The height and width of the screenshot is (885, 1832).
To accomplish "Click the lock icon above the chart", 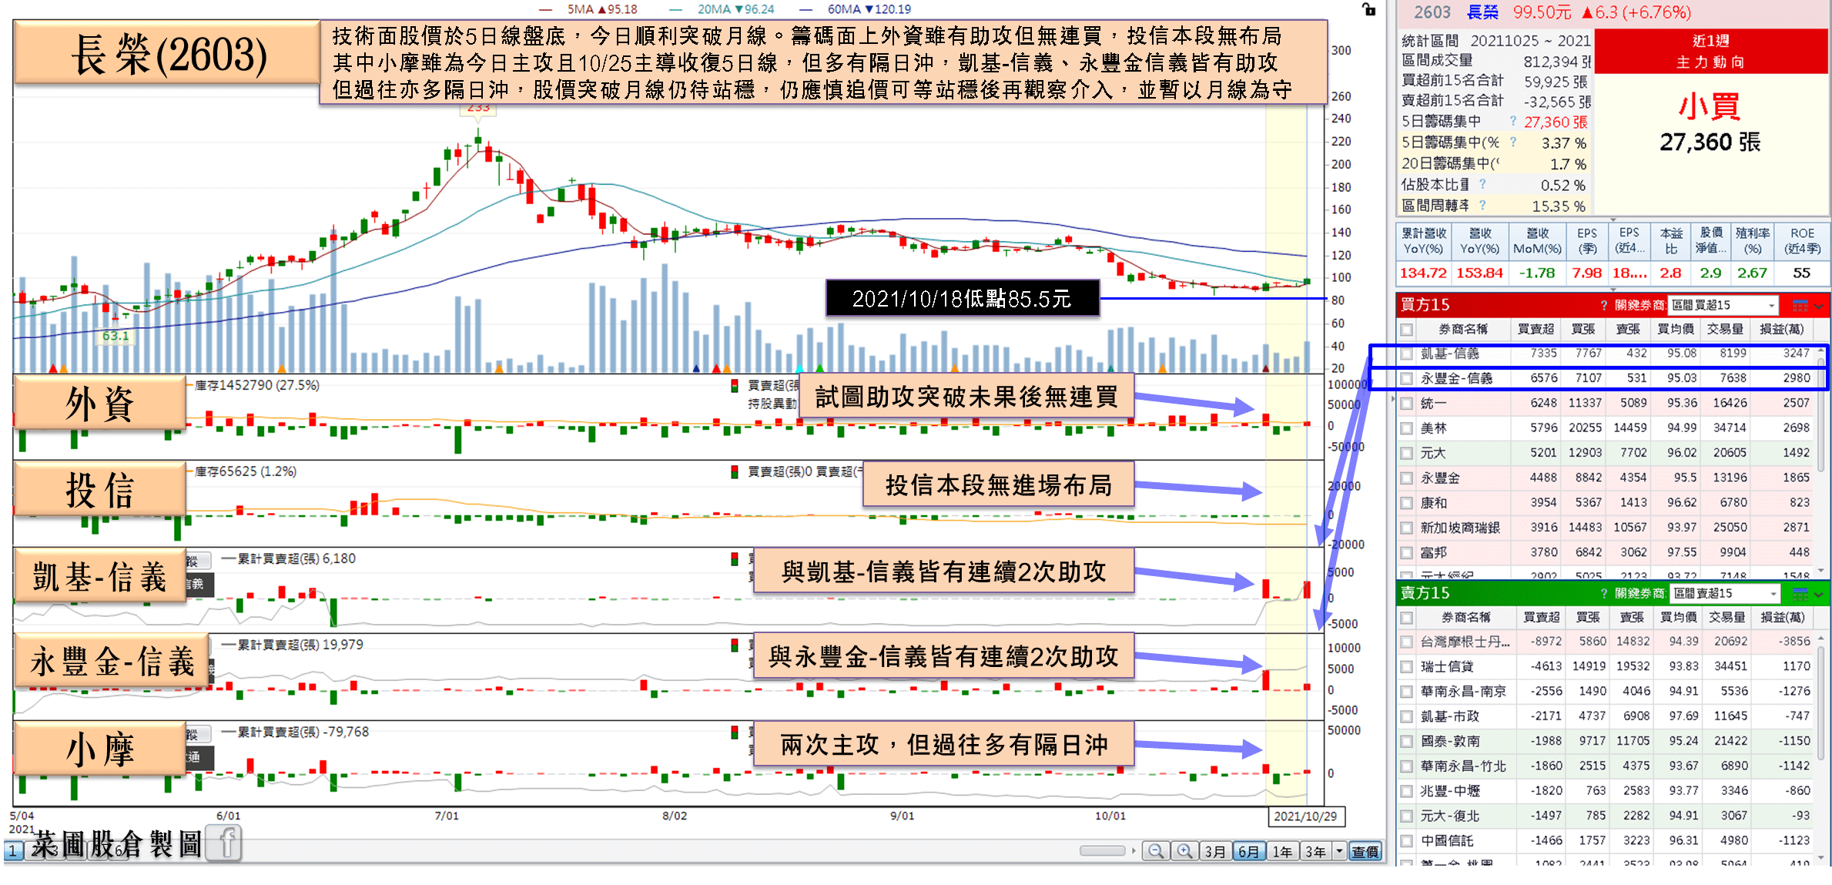I will click(x=1368, y=9).
